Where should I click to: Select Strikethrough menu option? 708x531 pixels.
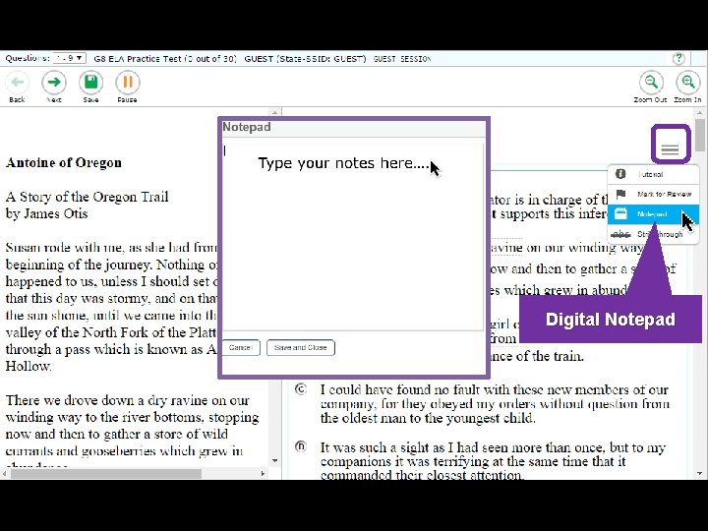[x=653, y=234]
